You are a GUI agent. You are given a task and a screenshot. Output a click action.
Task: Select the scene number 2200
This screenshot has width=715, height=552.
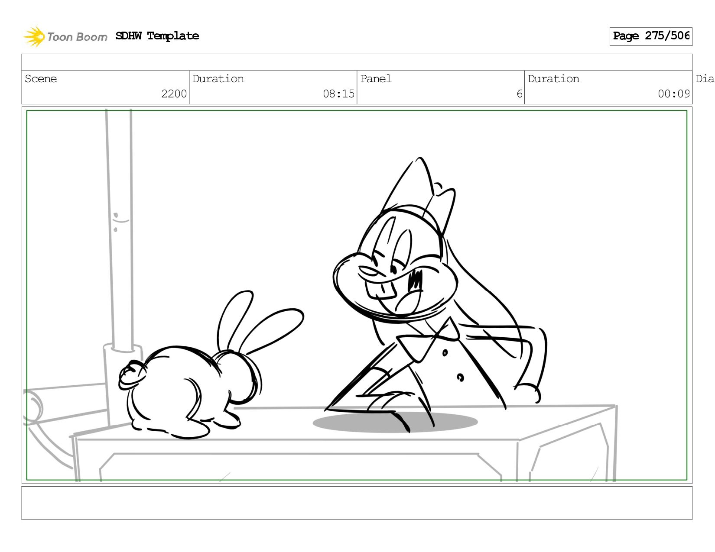pos(174,94)
